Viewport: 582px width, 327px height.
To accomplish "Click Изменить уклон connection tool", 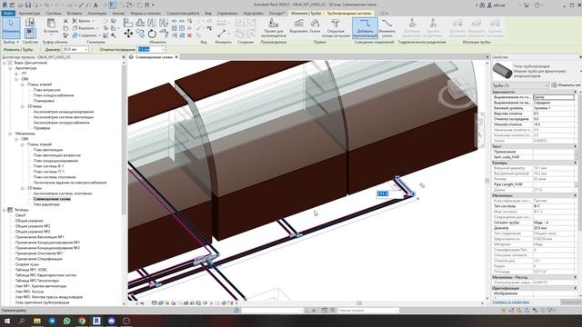I will [386, 28].
